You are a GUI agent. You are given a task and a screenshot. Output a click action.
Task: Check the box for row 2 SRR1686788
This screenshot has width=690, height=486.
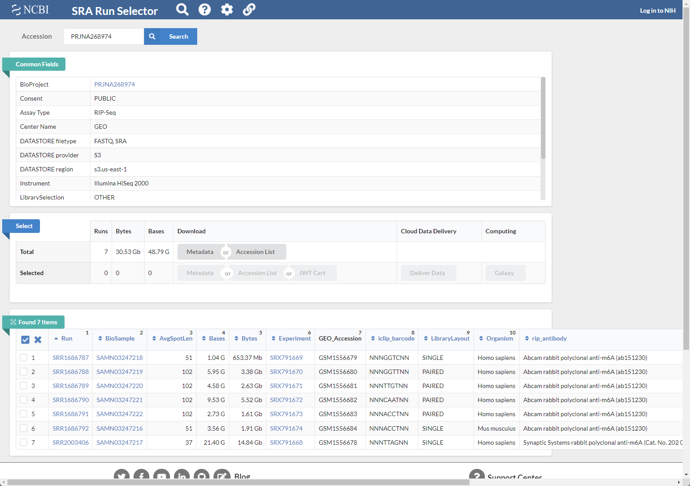click(x=24, y=372)
